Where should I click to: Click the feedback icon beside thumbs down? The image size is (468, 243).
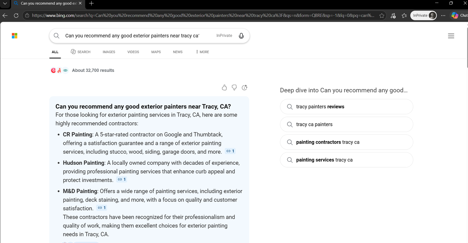[x=245, y=87]
